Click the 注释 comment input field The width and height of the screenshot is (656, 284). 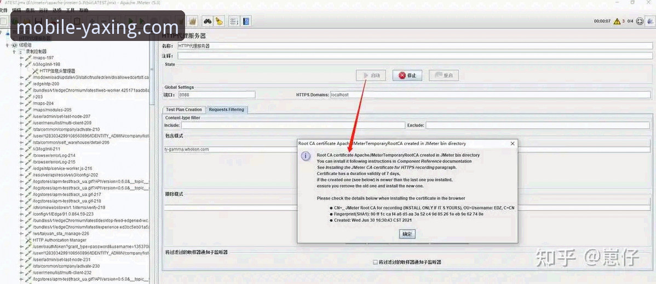point(415,56)
